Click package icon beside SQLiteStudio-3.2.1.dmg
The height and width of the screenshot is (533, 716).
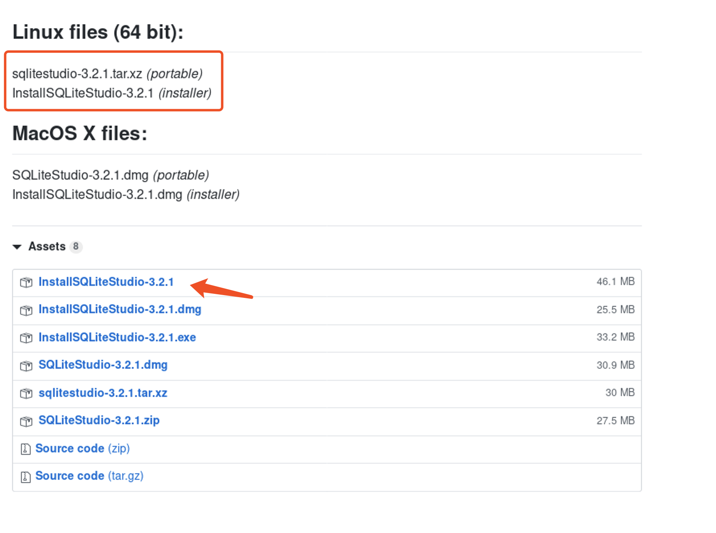click(x=26, y=366)
